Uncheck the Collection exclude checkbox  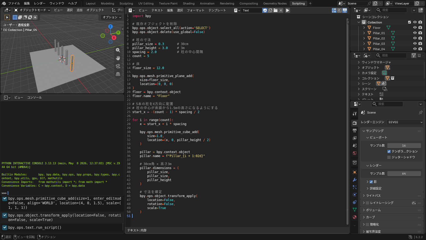(x=409, y=22)
